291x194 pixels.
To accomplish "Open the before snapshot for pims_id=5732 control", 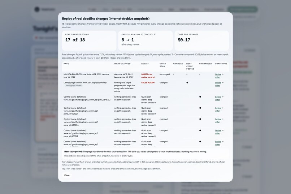I will pos(218,97).
